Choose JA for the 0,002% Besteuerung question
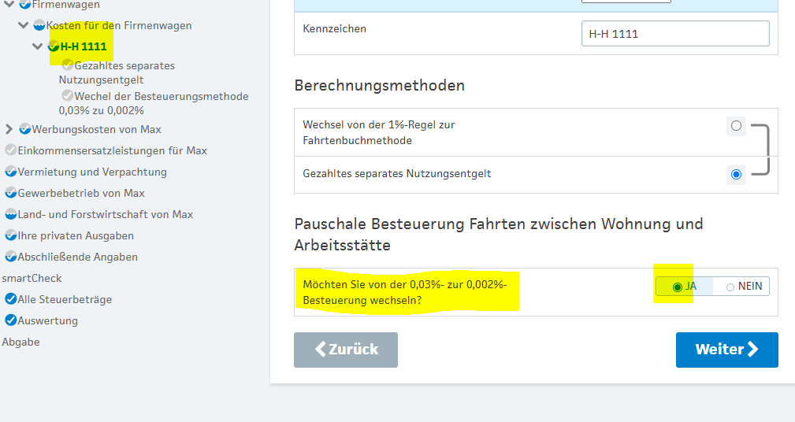This screenshot has width=795, height=422. [x=677, y=287]
